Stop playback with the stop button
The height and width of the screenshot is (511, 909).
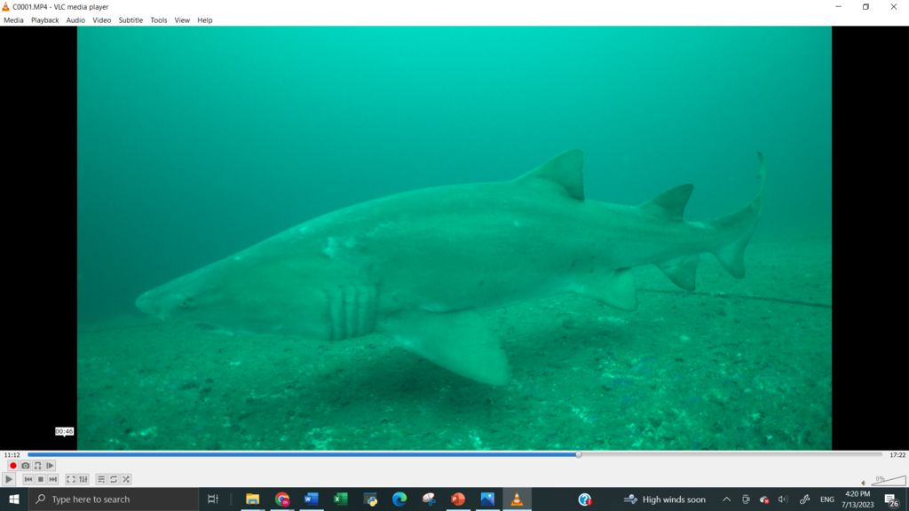[x=40, y=479]
